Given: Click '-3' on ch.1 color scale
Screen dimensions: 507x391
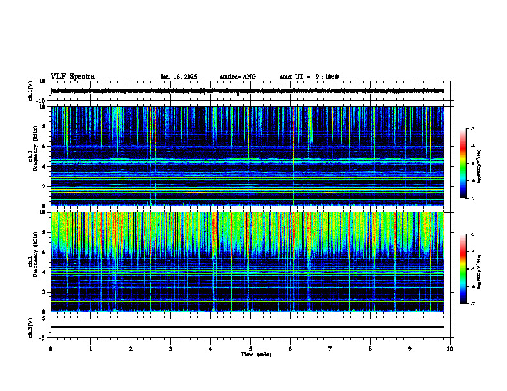Looking at the screenshot, I should click(472, 129).
